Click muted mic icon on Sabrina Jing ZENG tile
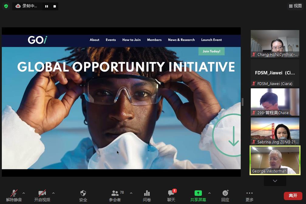This screenshot has width=306, height=204. click(254, 142)
